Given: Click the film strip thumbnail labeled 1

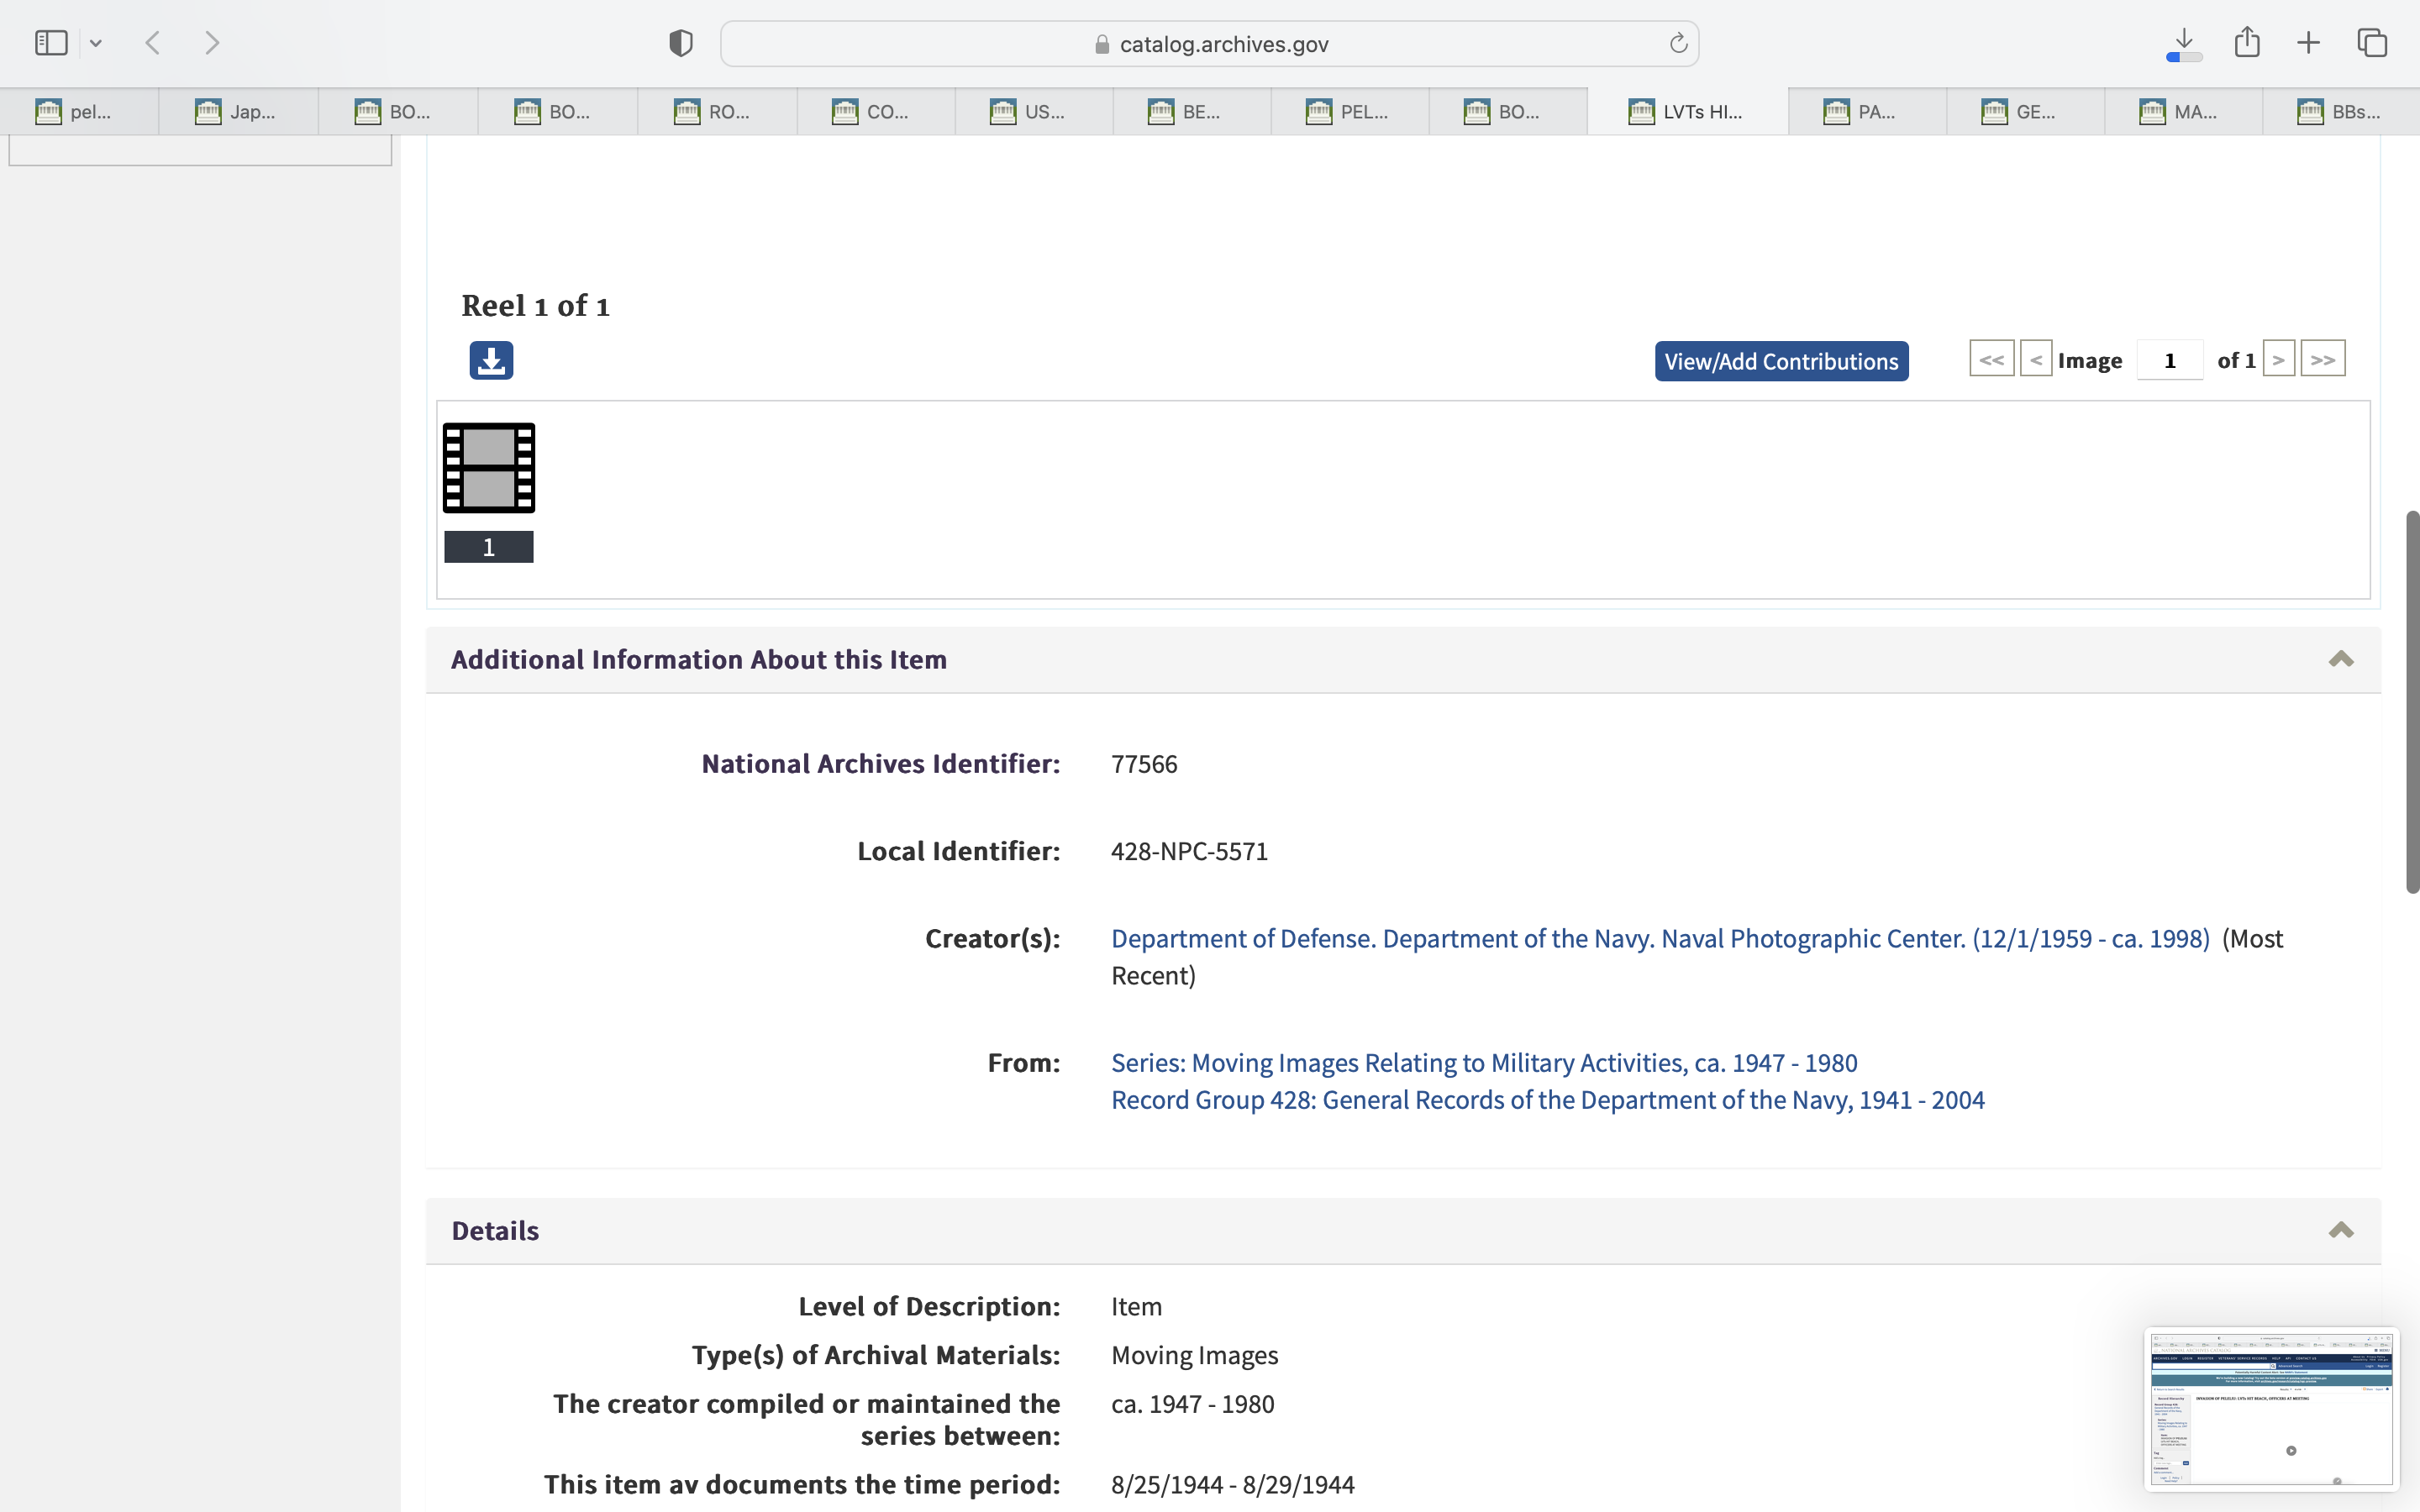Looking at the screenshot, I should tap(489, 468).
